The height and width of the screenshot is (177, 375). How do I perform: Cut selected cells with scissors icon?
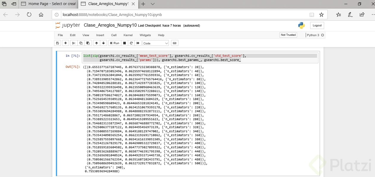click(x=73, y=43)
